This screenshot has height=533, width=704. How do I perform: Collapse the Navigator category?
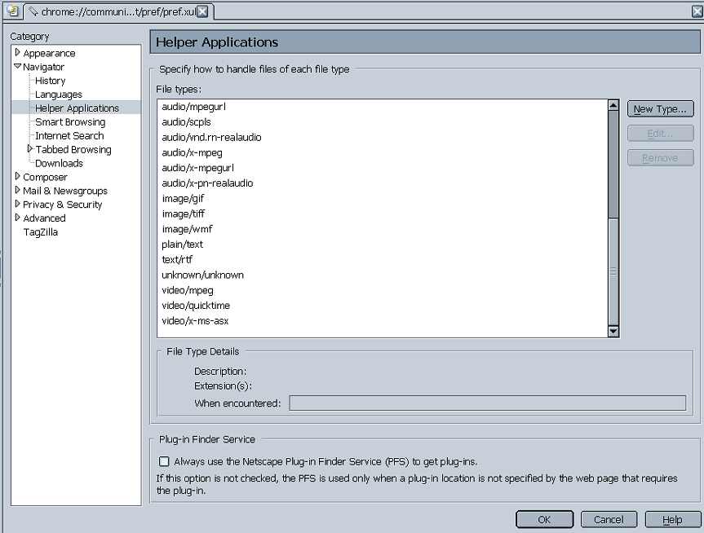17,67
